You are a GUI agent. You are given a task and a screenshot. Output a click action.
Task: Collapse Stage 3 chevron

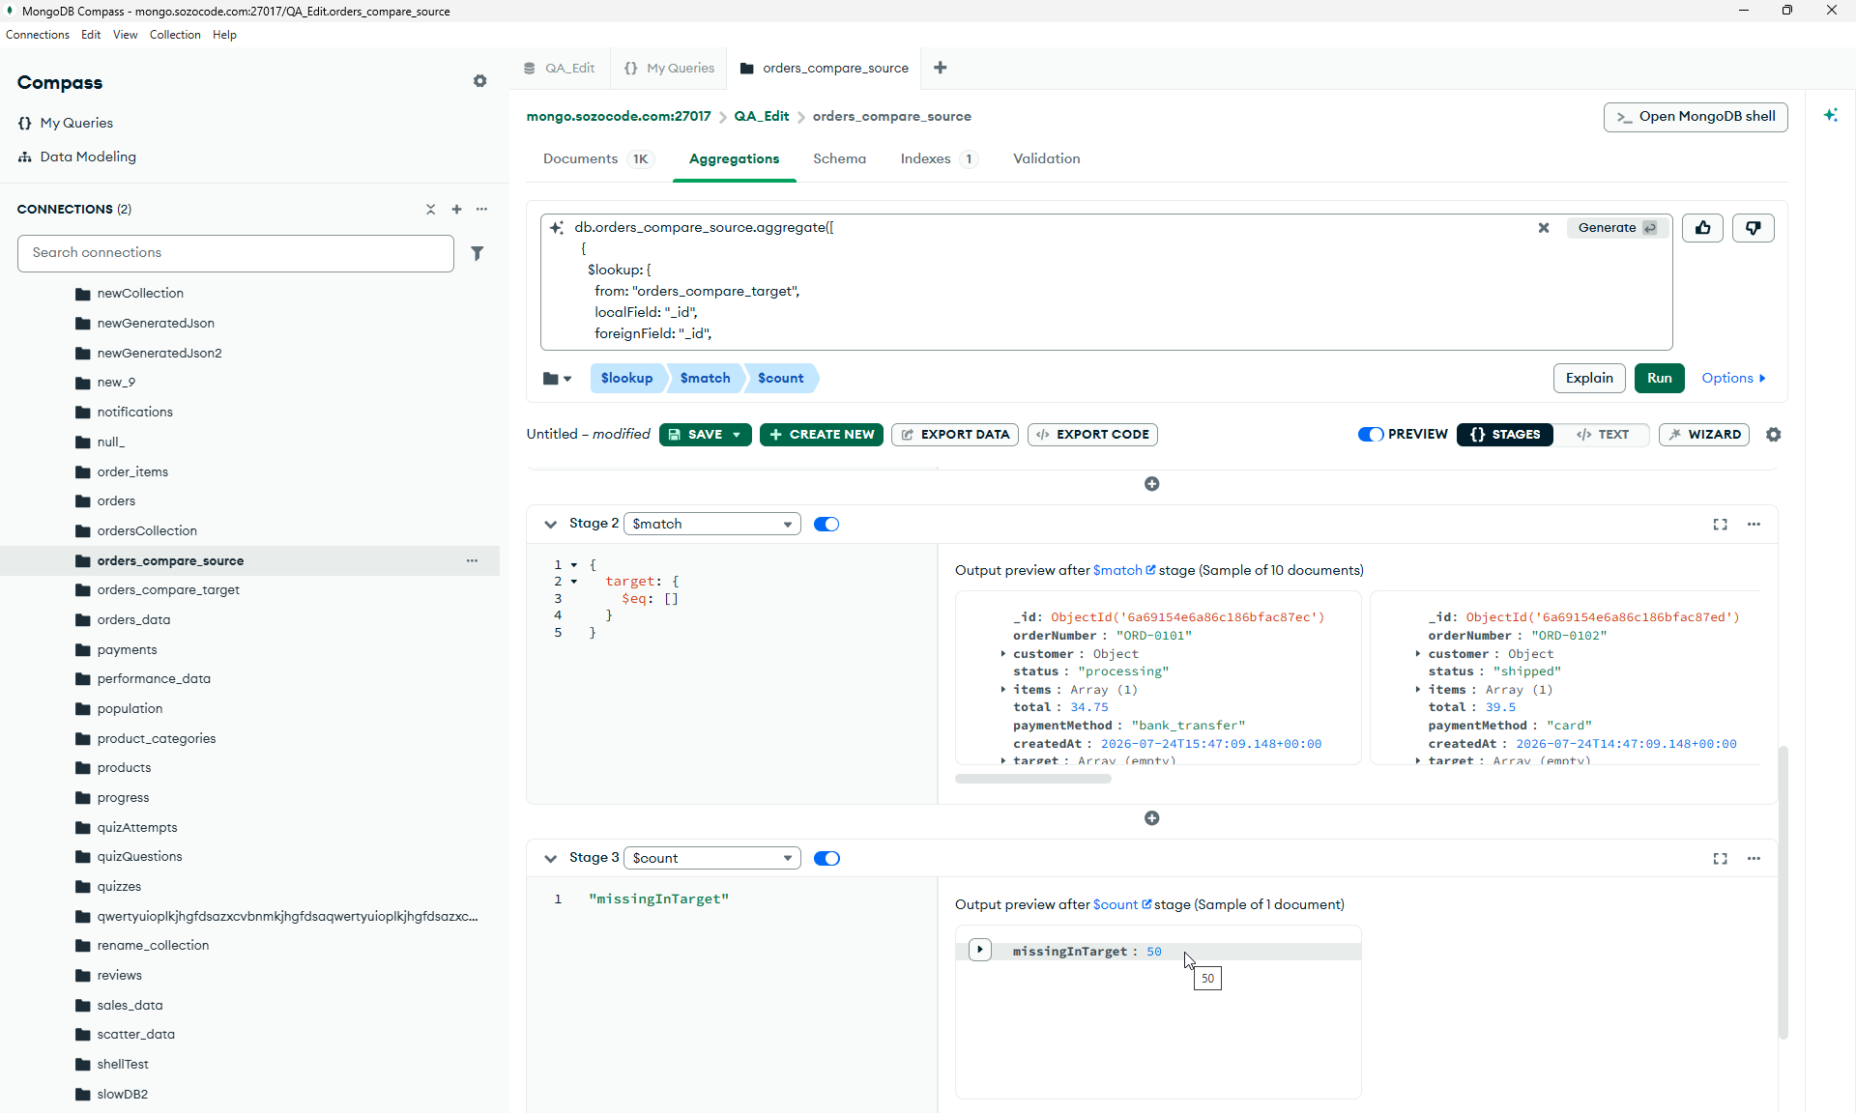click(550, 859)
